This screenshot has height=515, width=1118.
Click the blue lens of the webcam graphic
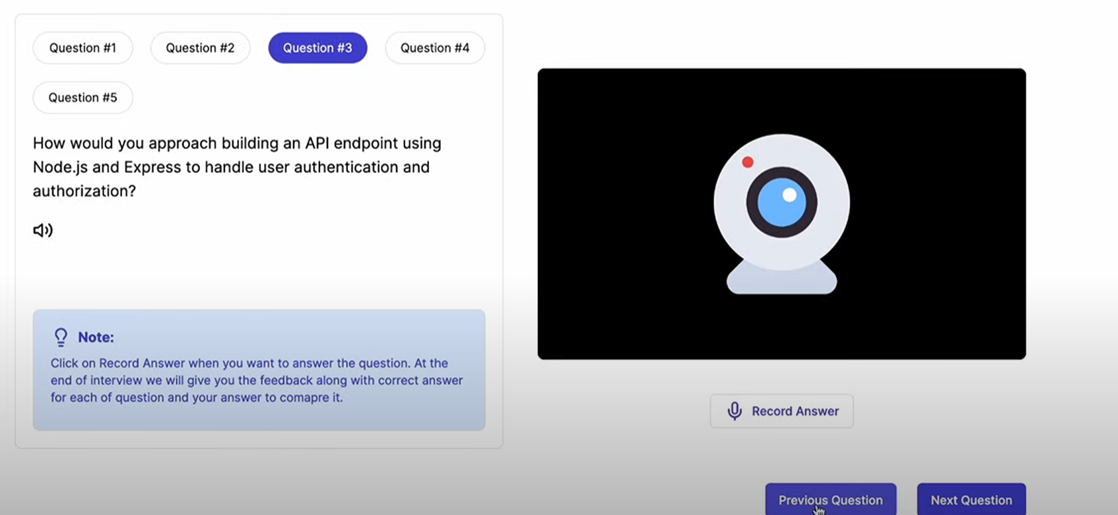click(781, 203)
